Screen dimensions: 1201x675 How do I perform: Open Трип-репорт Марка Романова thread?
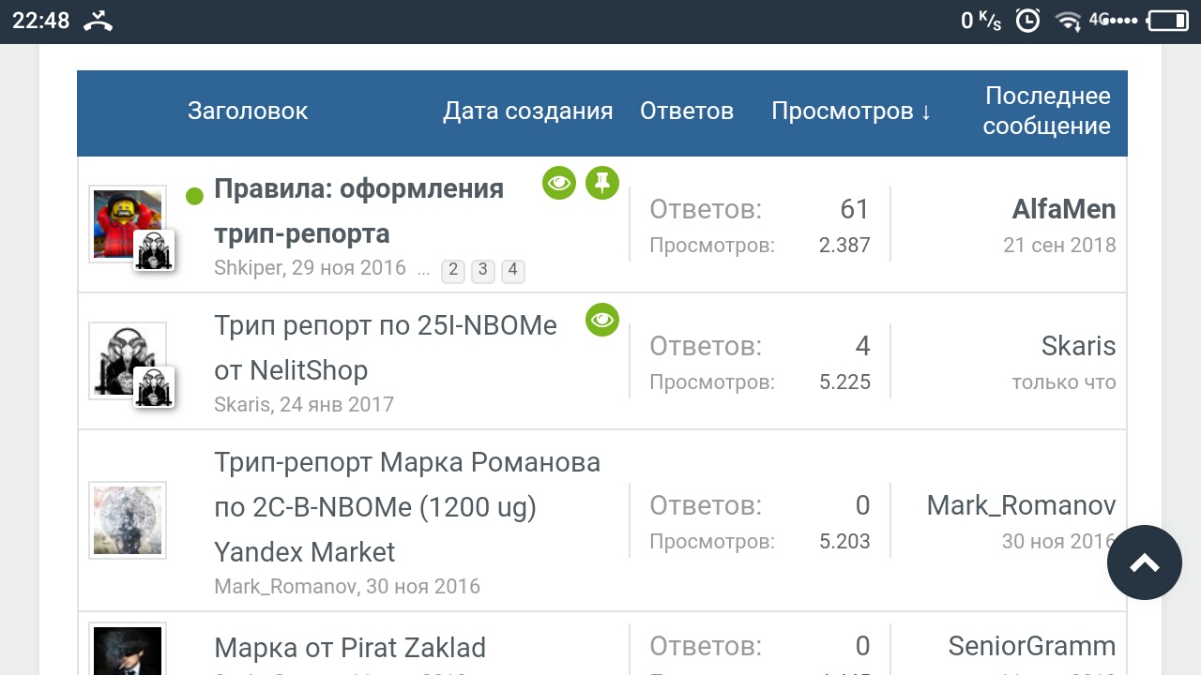point(407,507)
